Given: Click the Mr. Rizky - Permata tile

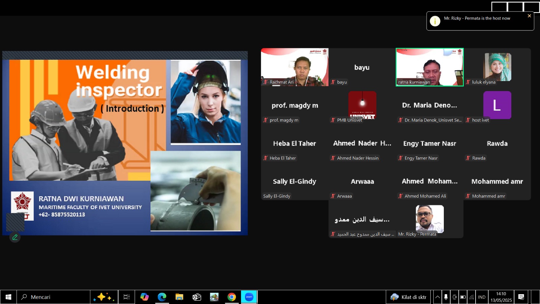Looking at the screenshot, I should click(x=430, y=219).
